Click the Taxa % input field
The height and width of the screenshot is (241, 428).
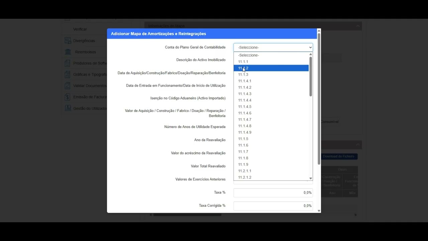pyautogui.click(x=273, y=192)
